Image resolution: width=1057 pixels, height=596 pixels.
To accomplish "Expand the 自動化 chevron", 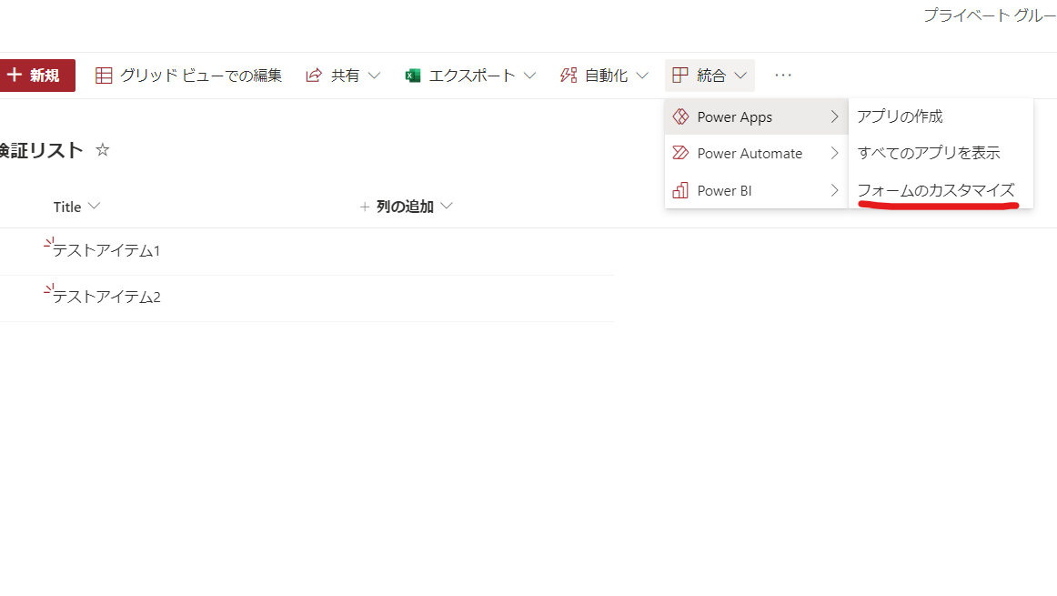I will pos(642,76).
